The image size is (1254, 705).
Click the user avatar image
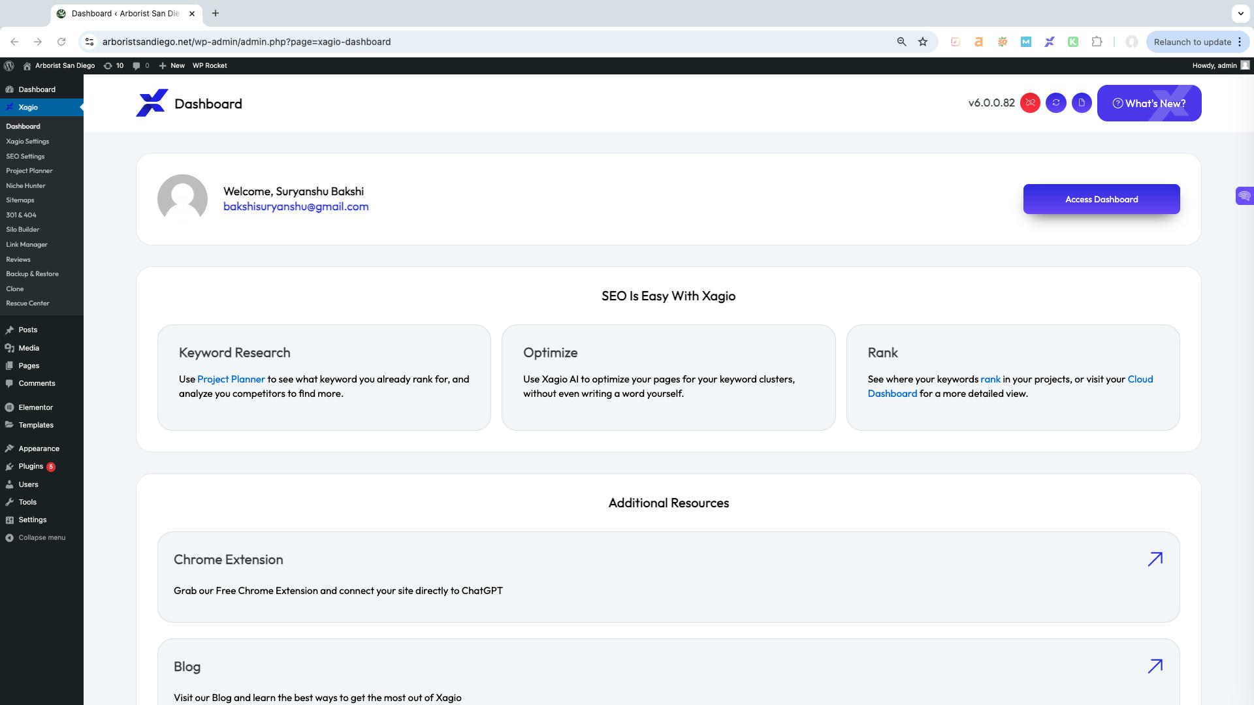click(x=182, y=199)
